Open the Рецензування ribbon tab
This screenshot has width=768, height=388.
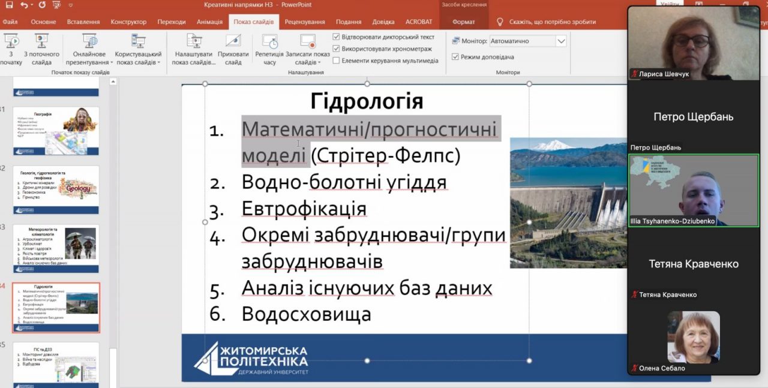[304, 22]
